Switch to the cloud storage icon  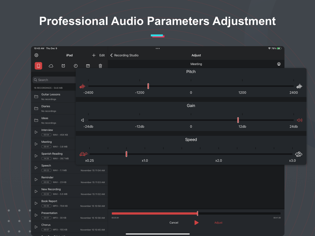pyautogui.click(x=51, y=66)
